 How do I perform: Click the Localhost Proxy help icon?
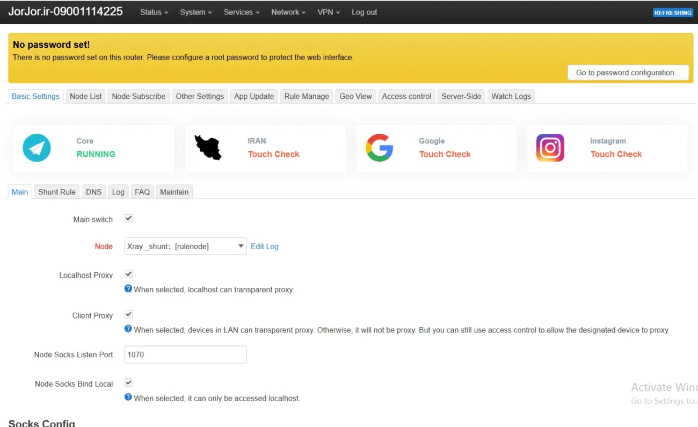(x=128, y=288)
